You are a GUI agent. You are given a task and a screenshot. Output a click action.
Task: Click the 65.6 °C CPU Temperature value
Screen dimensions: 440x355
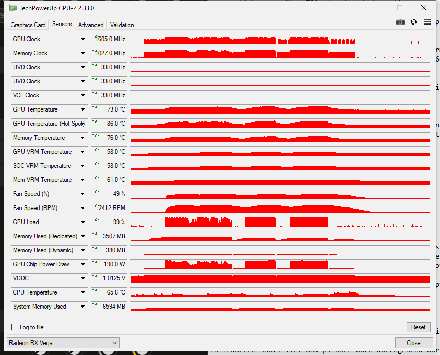tap(109, 292)
